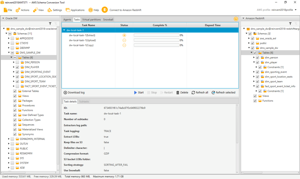This screenshot has width=300, height=179.
Task: Click the DIM_PERSON table icon
Action: 22,62
